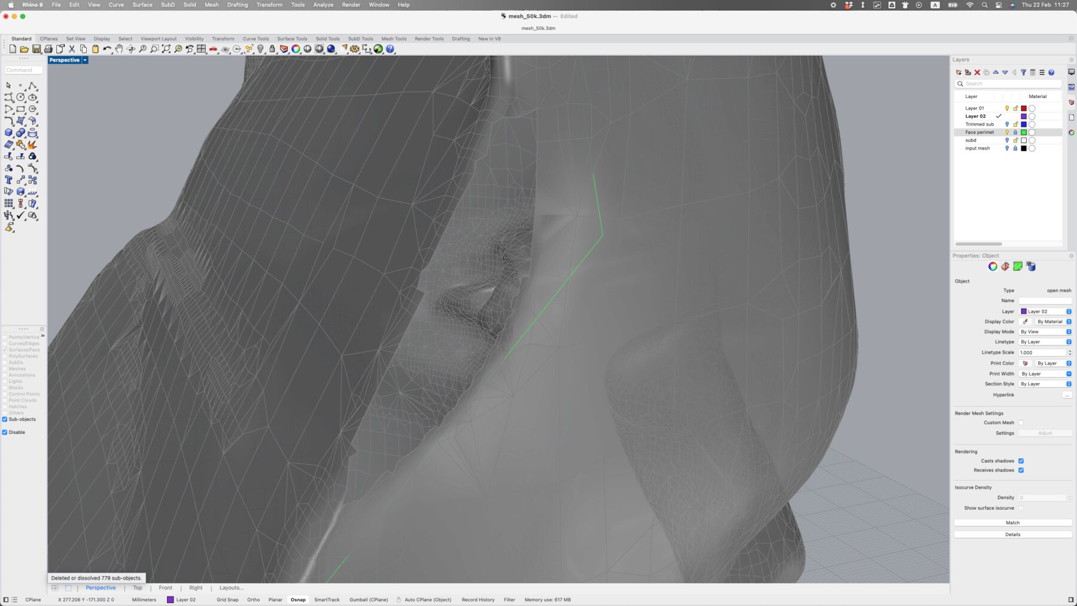
Task: Select the Box solid tool
Action: (x=8, y=133)
